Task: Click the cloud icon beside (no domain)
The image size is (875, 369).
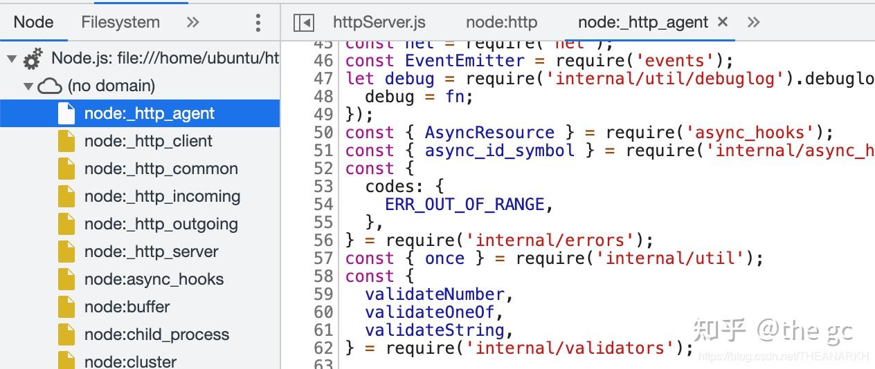Action: [50, 86]
